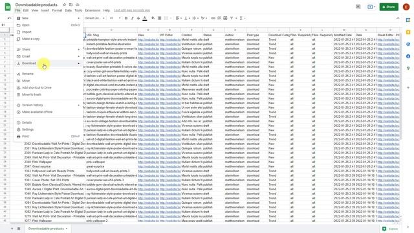
Task: Open the horizontal align dropdown
Action: (179, 18)
